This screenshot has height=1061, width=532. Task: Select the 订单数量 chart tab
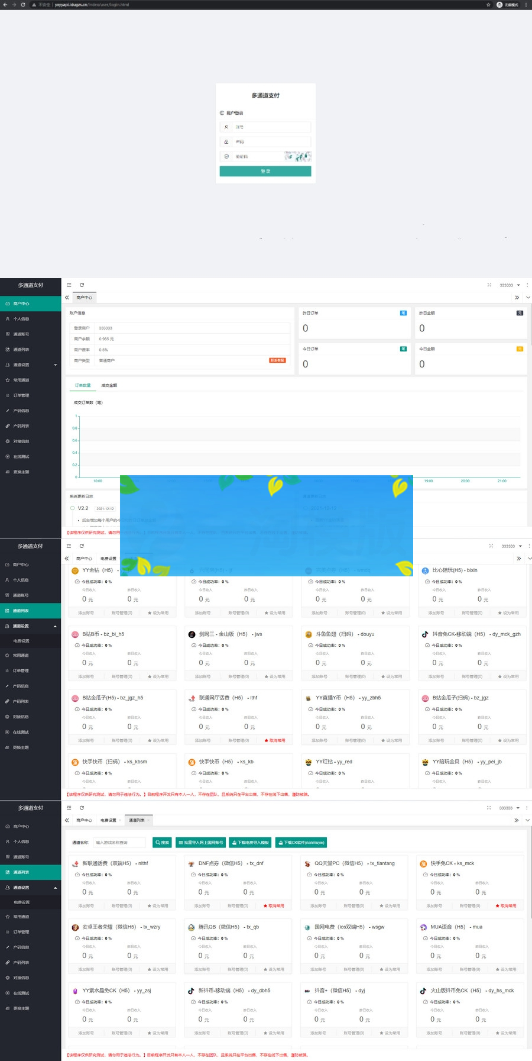pyautogui.click(x=83, y=385)
